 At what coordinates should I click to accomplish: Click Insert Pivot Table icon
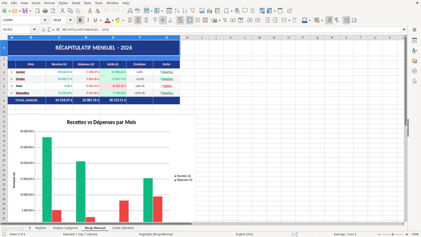(218, 11)
